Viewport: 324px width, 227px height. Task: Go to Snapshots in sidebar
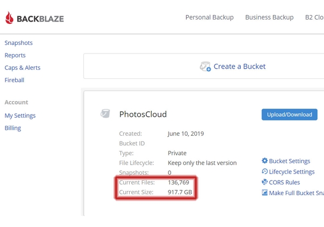click(18, 43)
